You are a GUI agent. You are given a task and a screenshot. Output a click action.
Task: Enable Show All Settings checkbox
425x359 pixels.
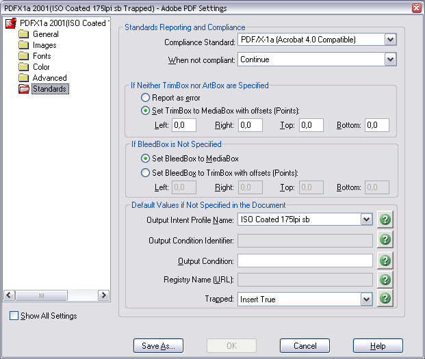click(14, 316)
